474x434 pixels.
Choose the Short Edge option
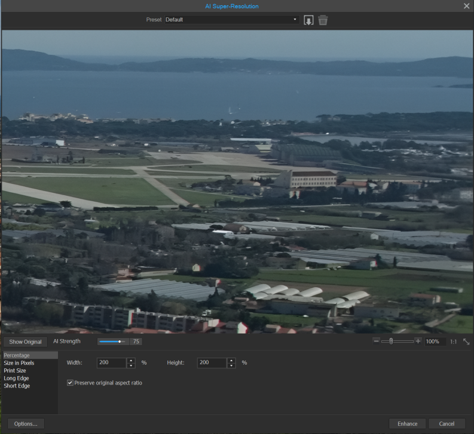click(17, 386)
